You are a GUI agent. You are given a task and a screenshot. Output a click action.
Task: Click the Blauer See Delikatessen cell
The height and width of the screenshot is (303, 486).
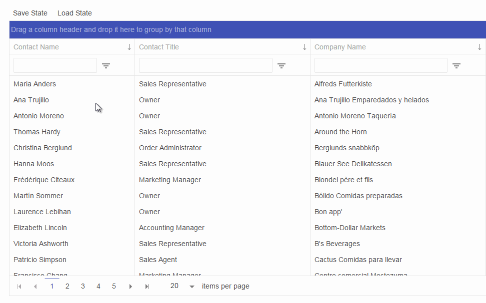pyautogui.click(x=353, y=164)
